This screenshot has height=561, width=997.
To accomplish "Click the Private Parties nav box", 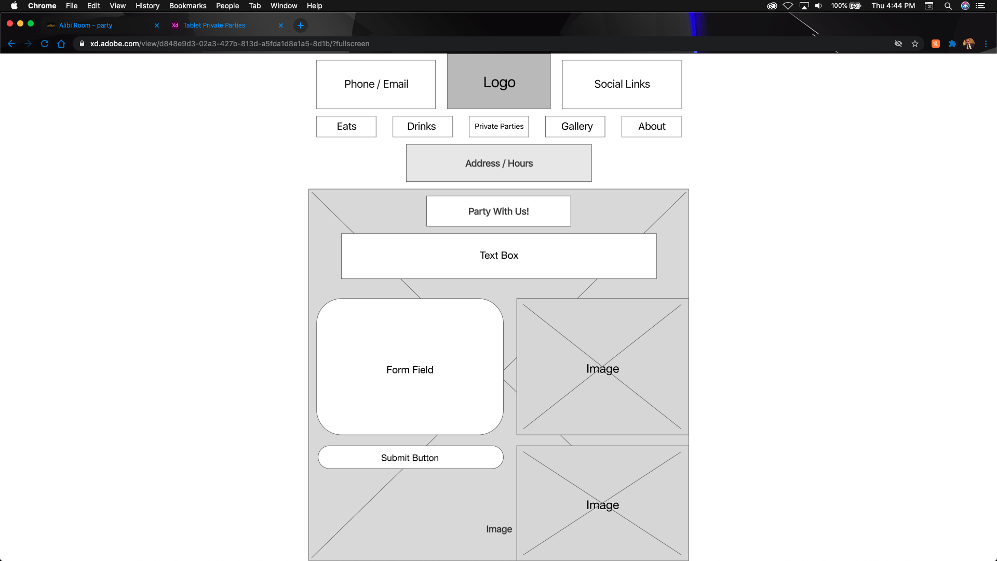I will click(498, 126).
